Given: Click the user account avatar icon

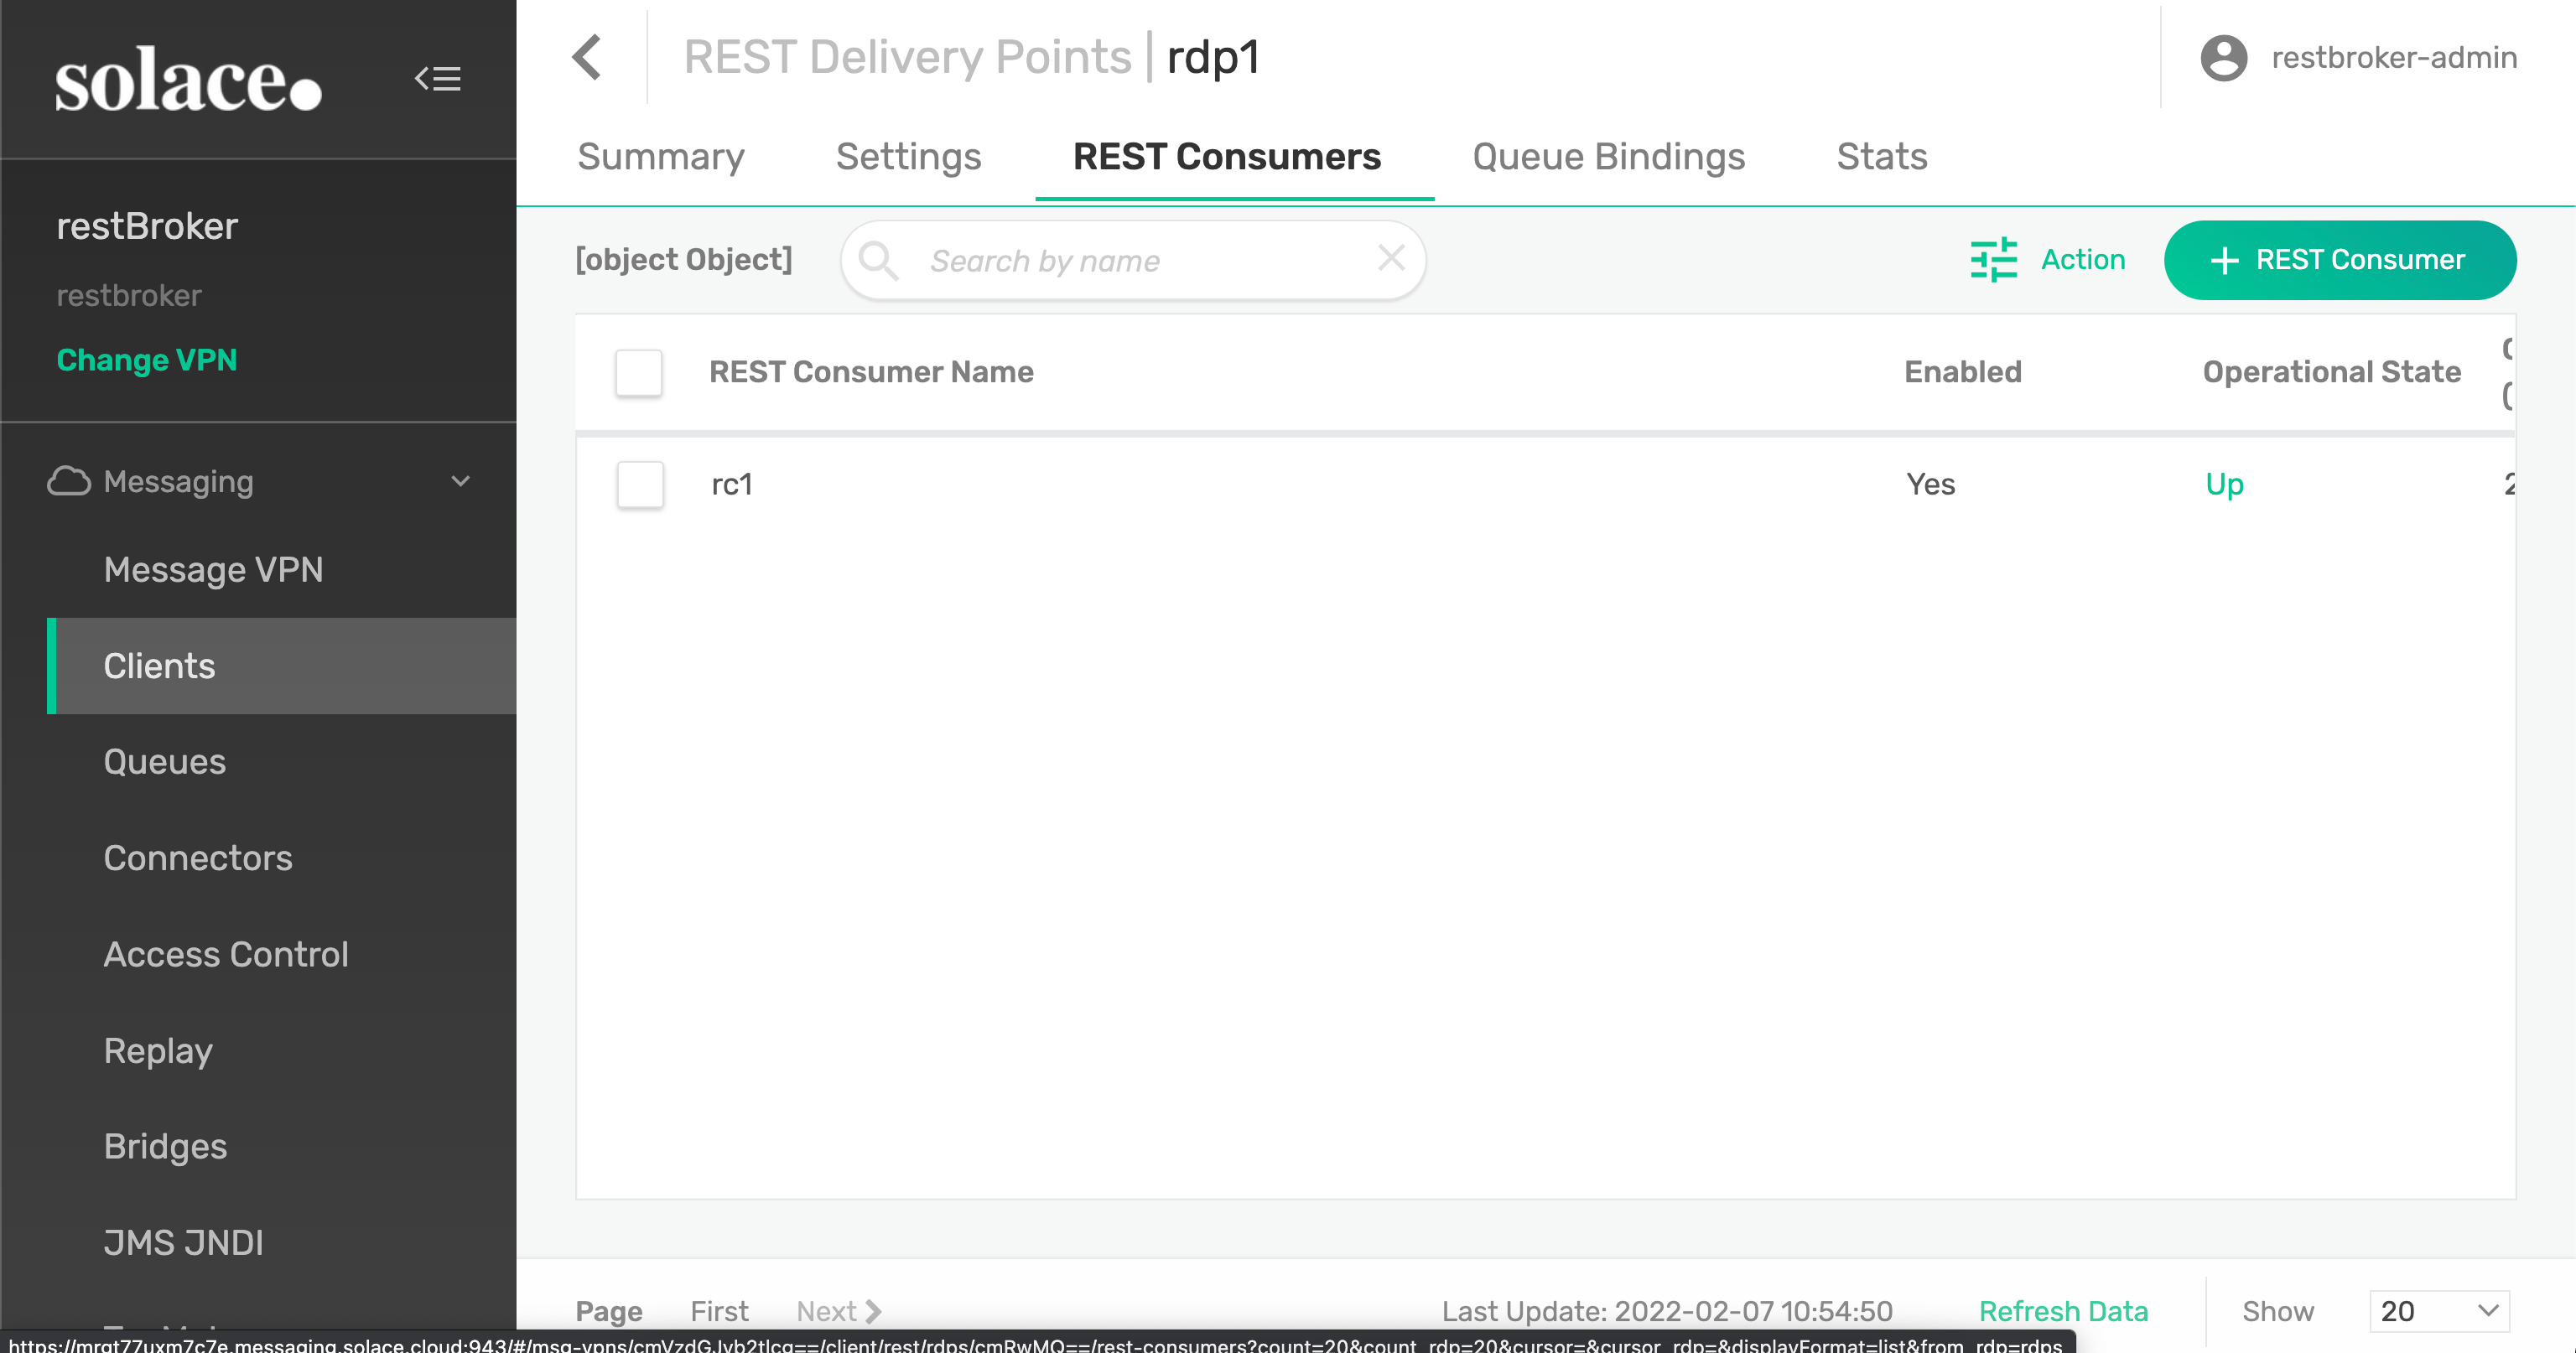Looking at the screenshot, I should pyautogui.click(x=2223, y=58).
